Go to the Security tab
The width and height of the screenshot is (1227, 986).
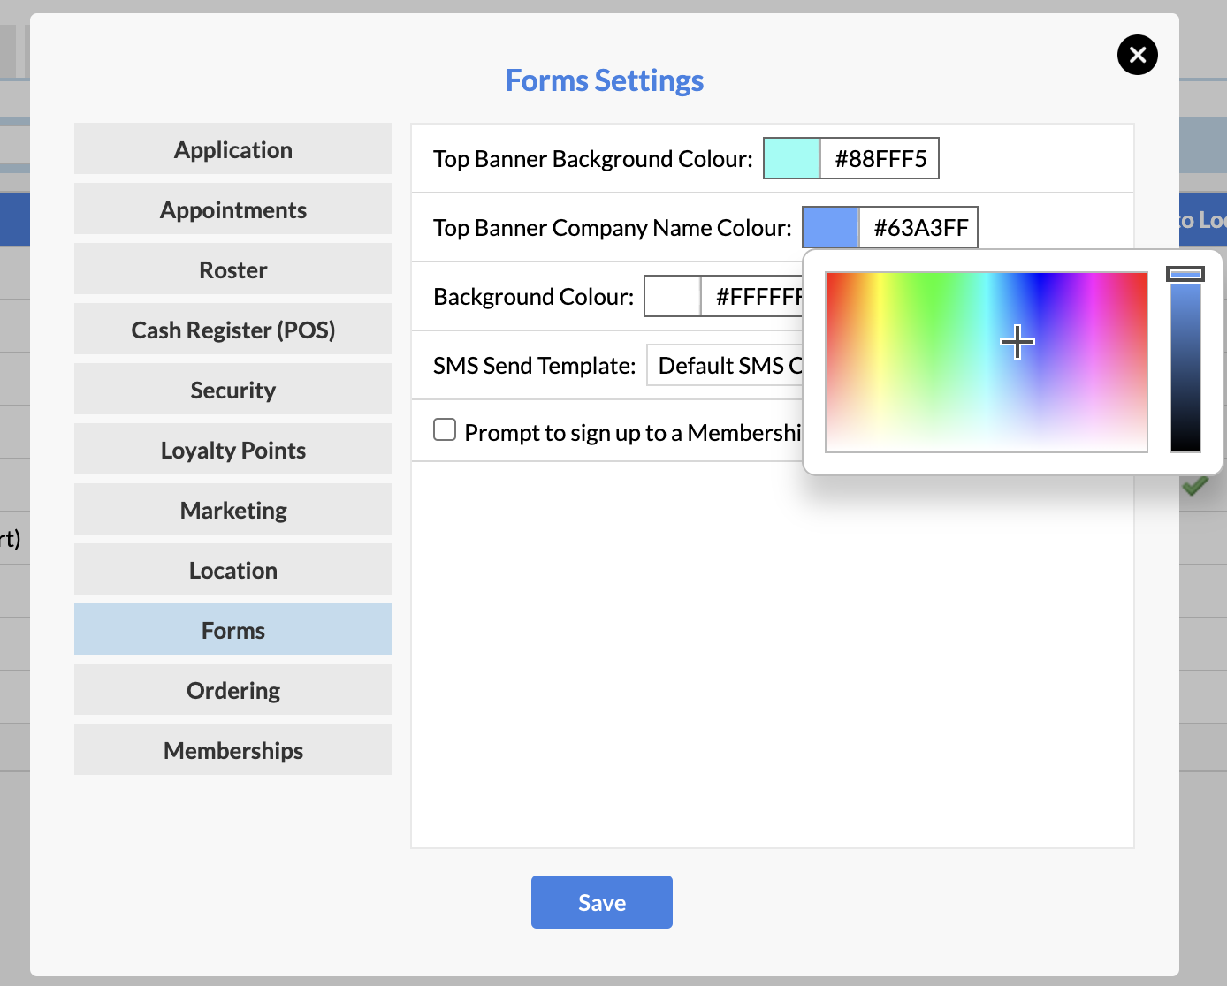tap(233, 390)
